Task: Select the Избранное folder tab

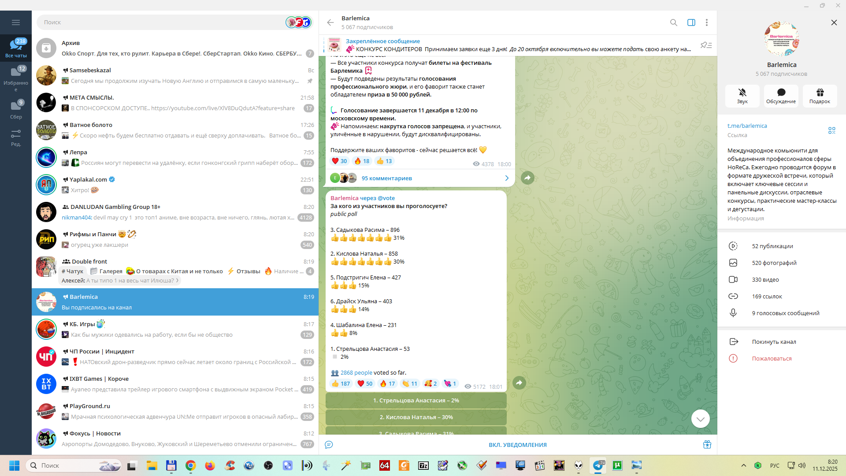Action: [x=16, y=77]
